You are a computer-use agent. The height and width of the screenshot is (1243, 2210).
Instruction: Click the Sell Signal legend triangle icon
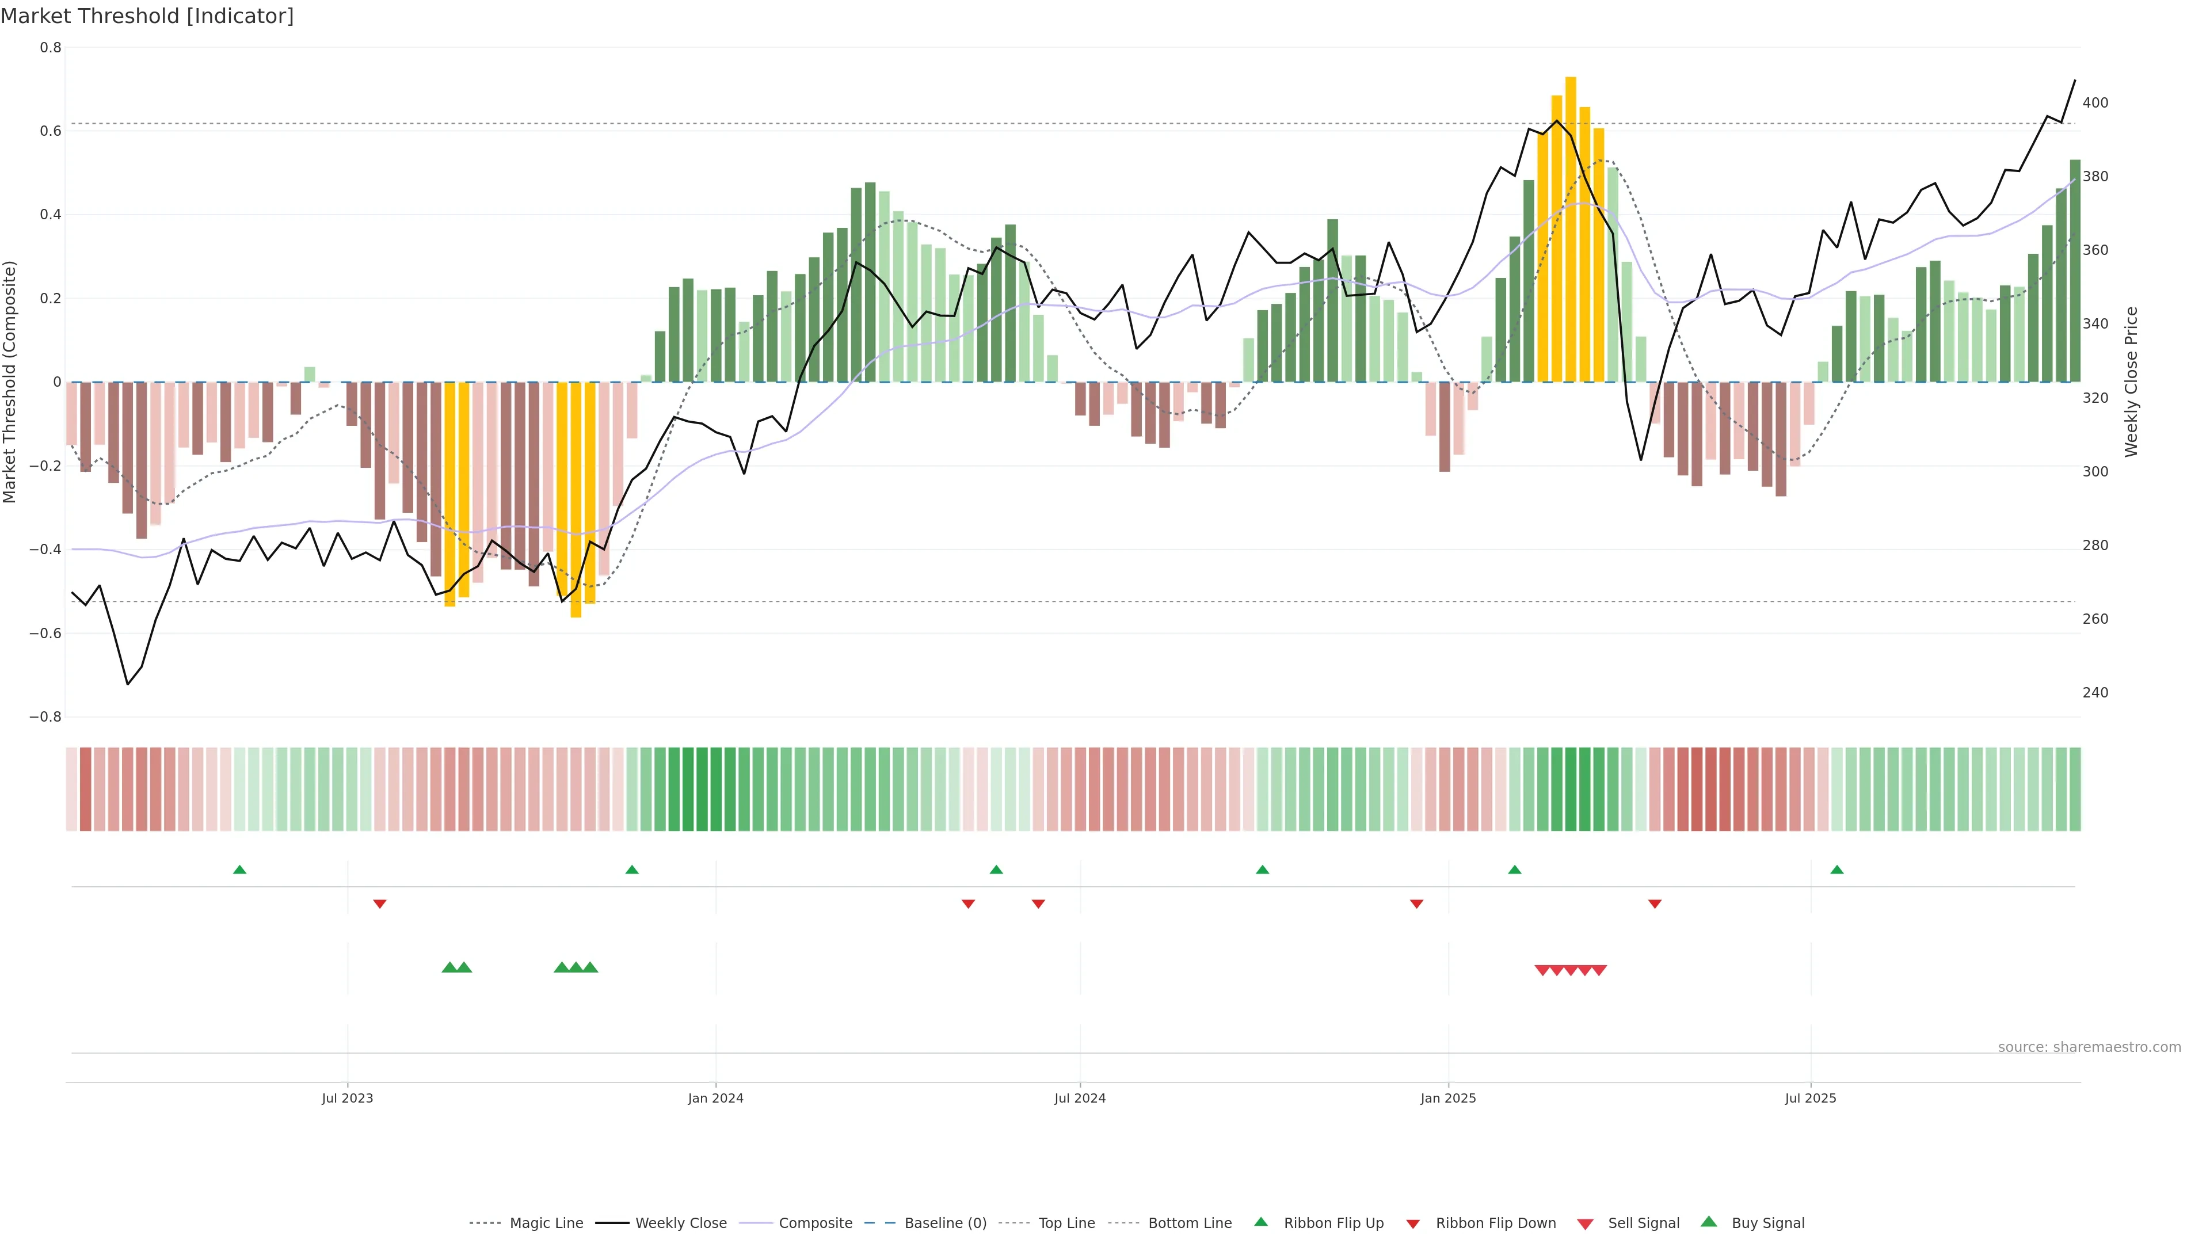(x=1584, y=1224)
